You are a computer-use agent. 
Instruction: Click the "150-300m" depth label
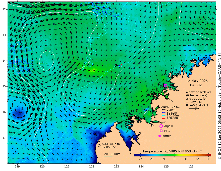pyautogui.click(x=174, y=118)
